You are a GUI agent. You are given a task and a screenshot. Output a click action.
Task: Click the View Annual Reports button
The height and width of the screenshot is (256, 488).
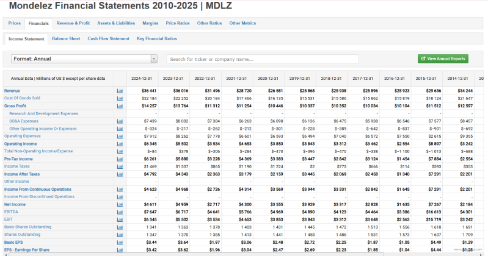[443, 59]
